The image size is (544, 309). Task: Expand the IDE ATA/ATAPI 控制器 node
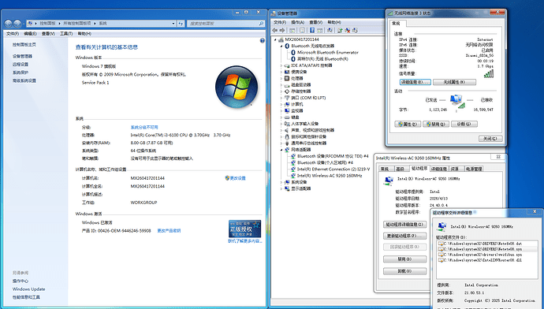(x=281, y=65)
